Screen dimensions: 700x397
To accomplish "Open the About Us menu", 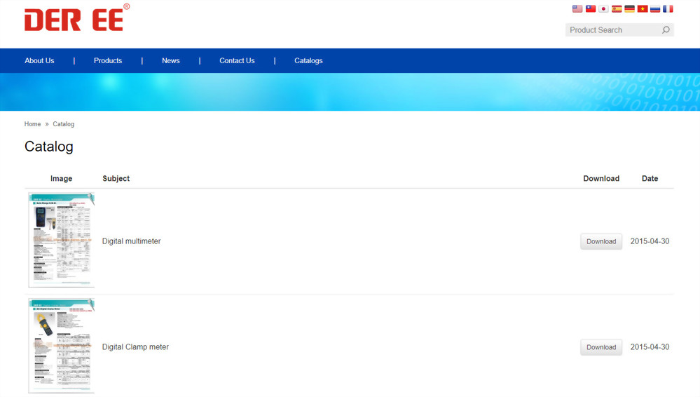I will (39, 61).
